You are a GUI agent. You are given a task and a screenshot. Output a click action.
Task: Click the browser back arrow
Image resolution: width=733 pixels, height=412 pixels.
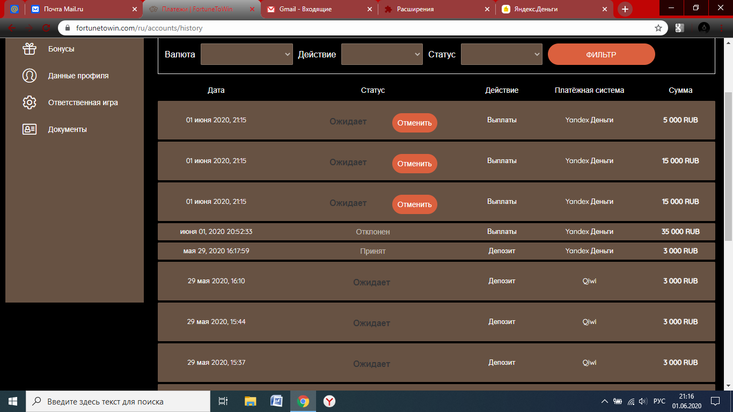[12, 28]
